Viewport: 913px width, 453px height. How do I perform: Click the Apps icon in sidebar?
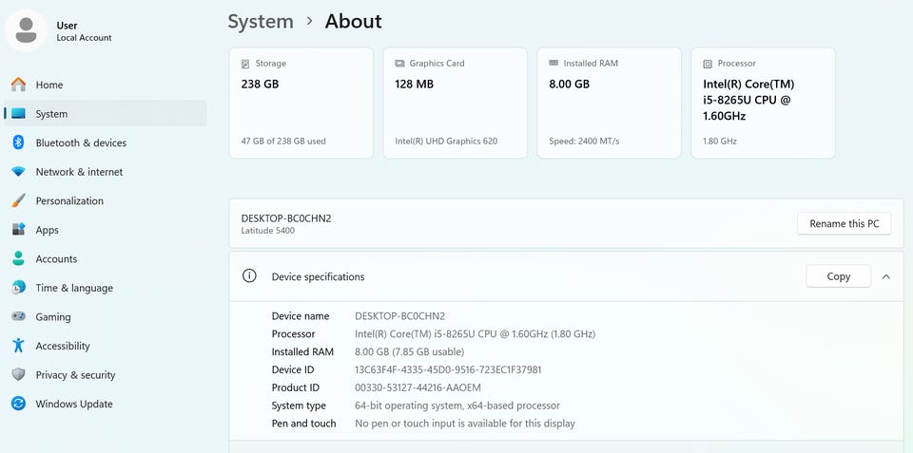(x=18, y=230)
